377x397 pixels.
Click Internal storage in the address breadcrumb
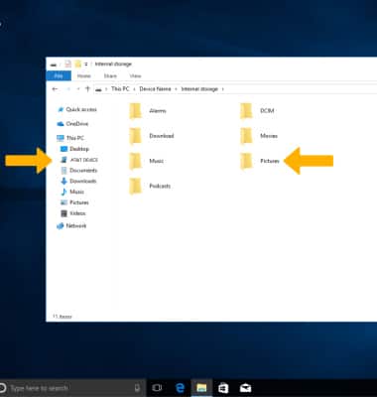[x=199, y=89]
